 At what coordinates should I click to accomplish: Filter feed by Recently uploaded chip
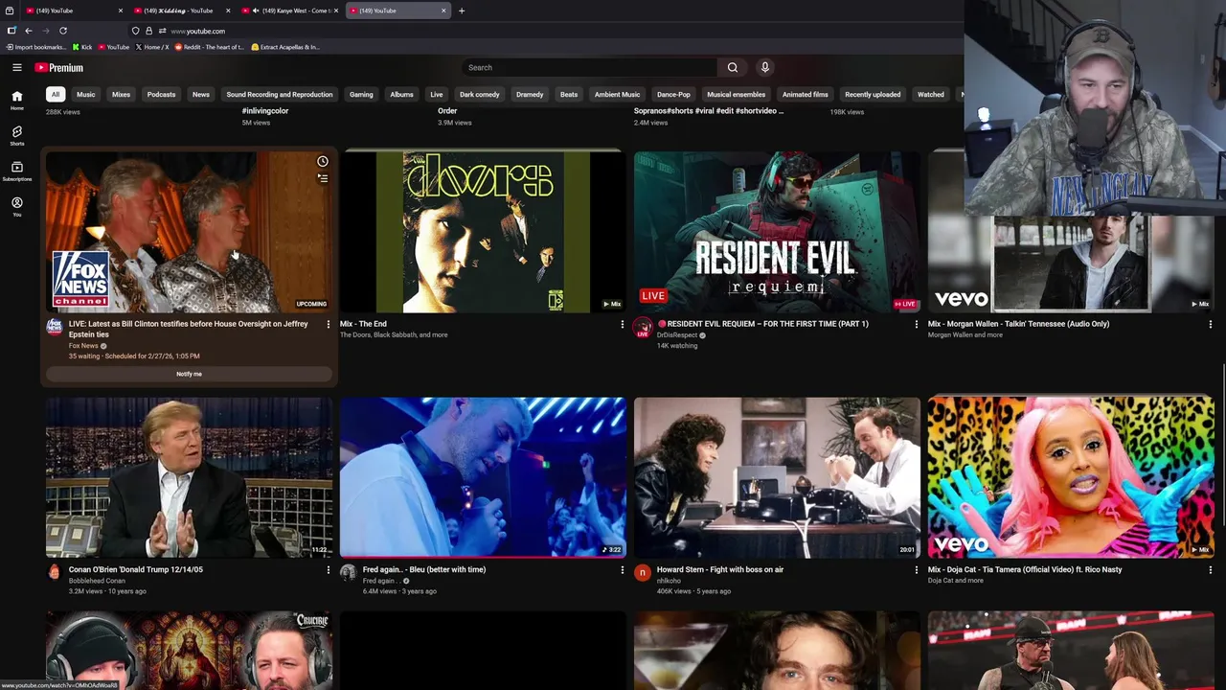873,94
